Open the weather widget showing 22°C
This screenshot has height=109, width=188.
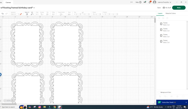pos(155,107)
